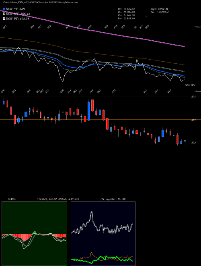The image size is (201, 266).
Task: Open the MACD histogram panel
Action: 34,234
